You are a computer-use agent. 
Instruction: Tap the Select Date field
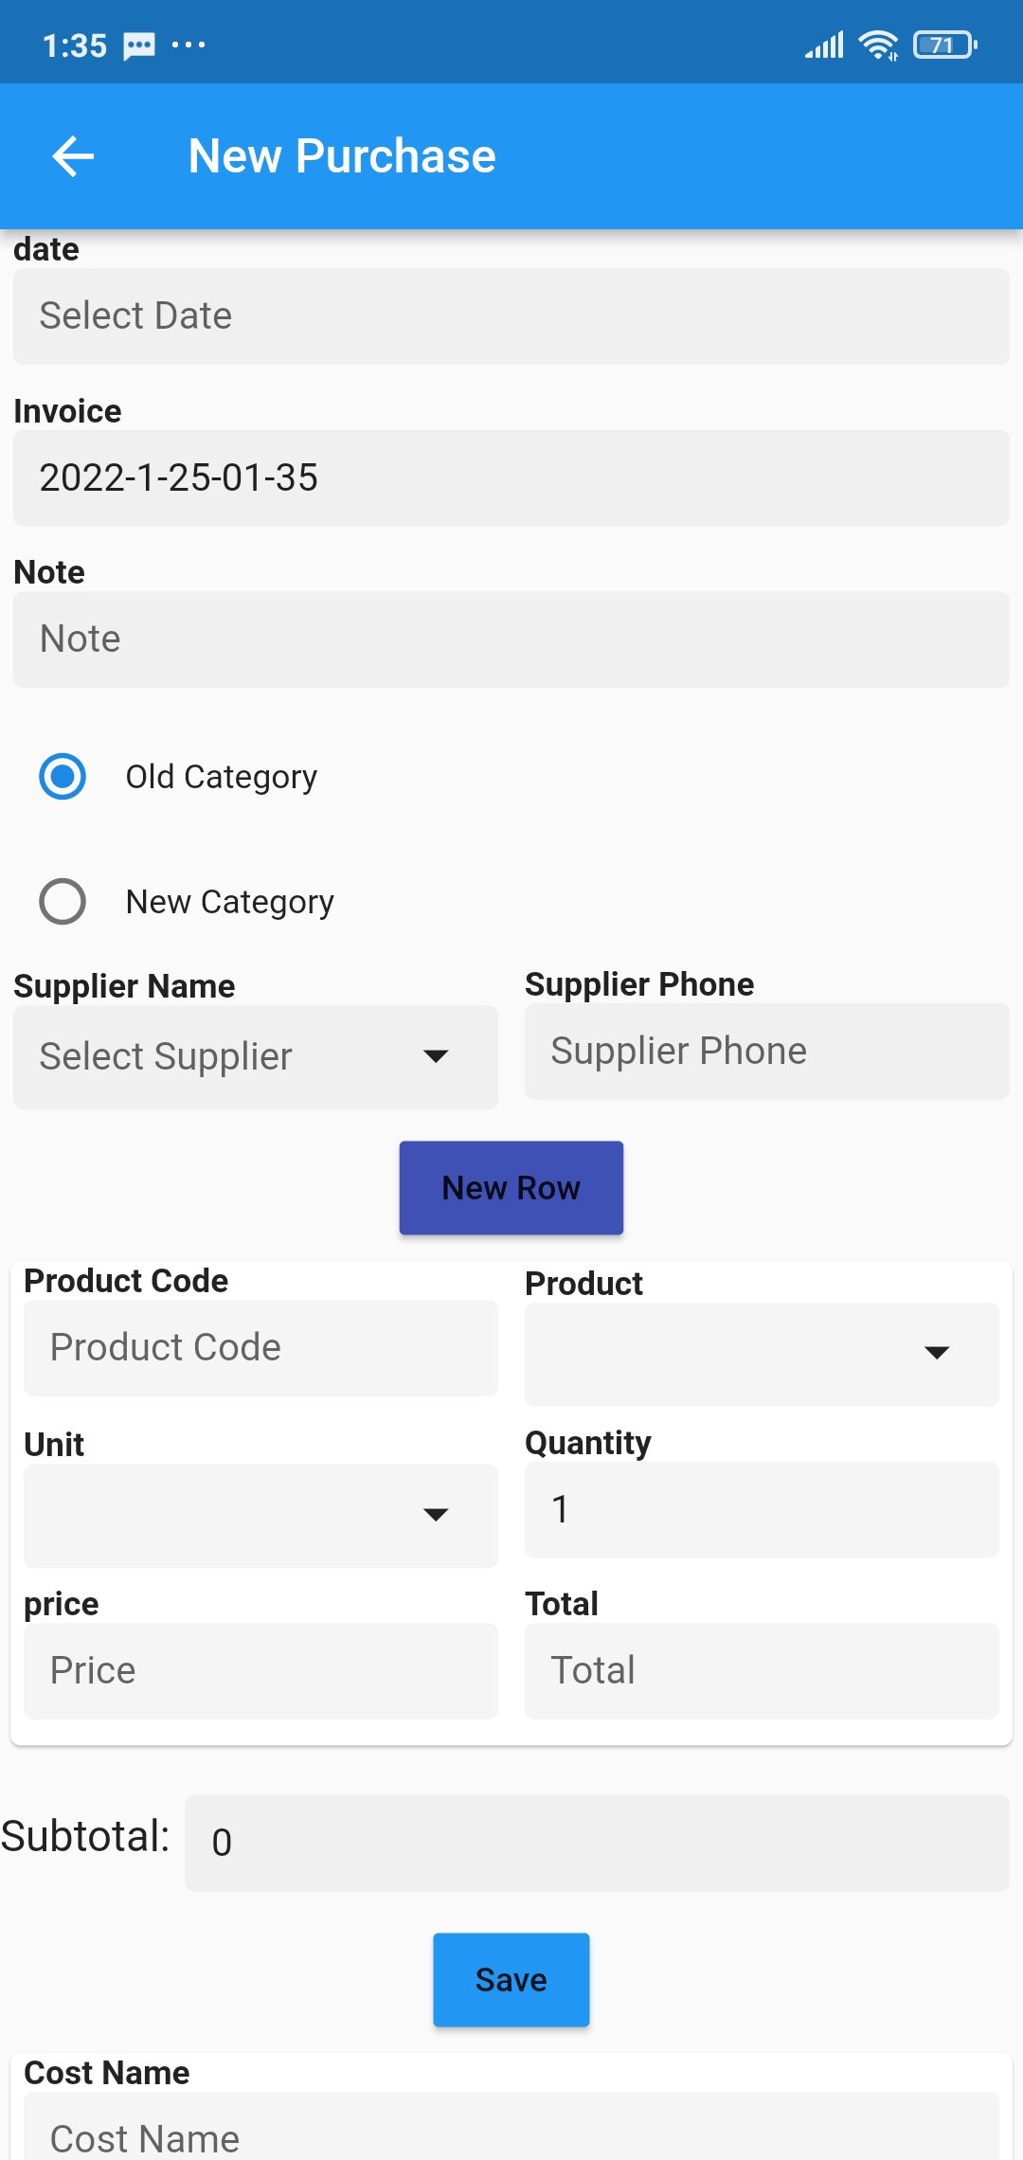[x=511, y=316]
